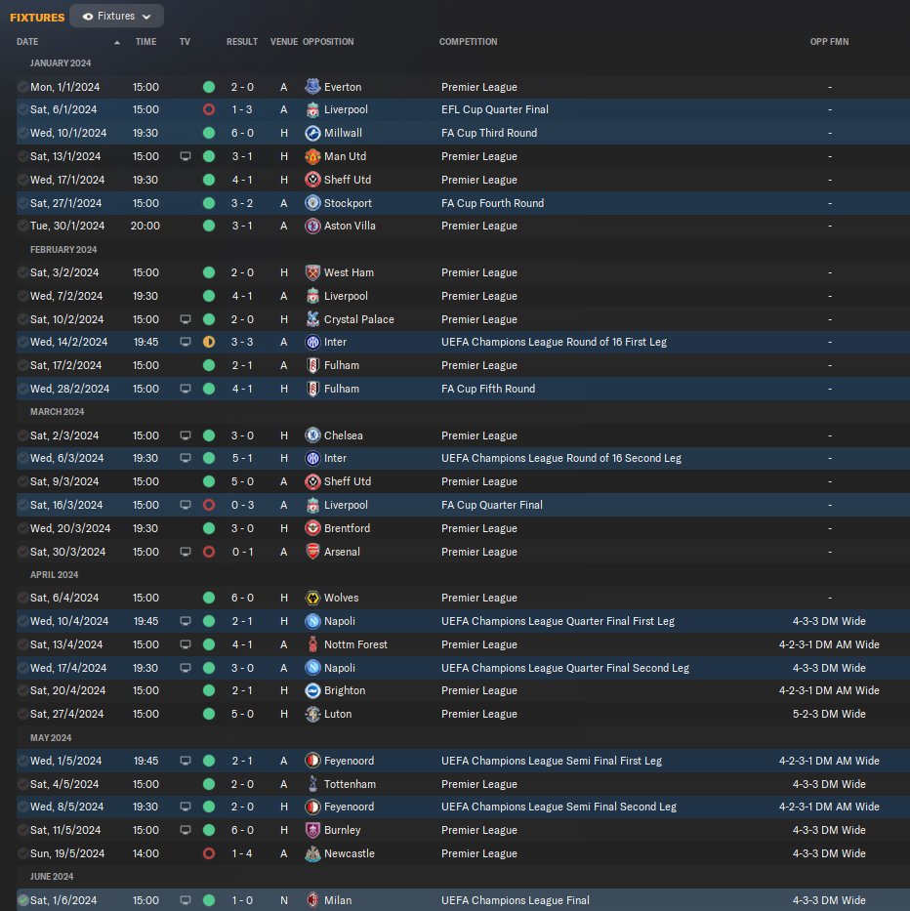Click the 4-2-3-1 DM AM Wide formation for Brighton
The width and height of the screenshot is (910, 911).
pyautogui.click(x=829, y=690)
